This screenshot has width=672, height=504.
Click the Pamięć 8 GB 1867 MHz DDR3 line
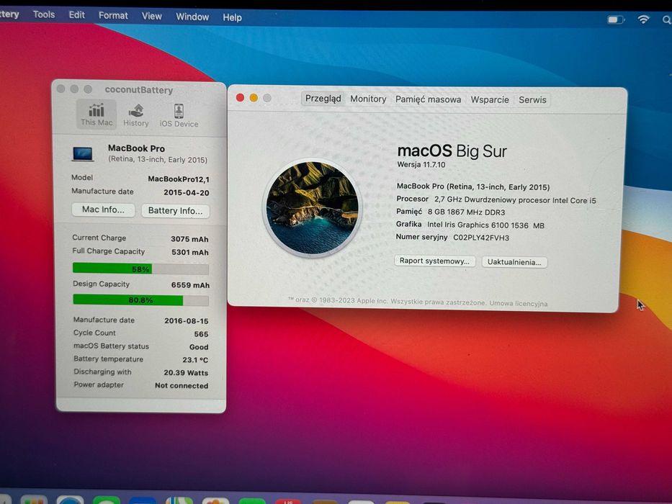[450, 212]
